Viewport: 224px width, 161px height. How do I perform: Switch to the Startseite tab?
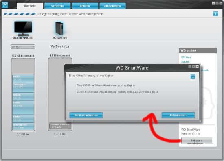coord(30,6)
